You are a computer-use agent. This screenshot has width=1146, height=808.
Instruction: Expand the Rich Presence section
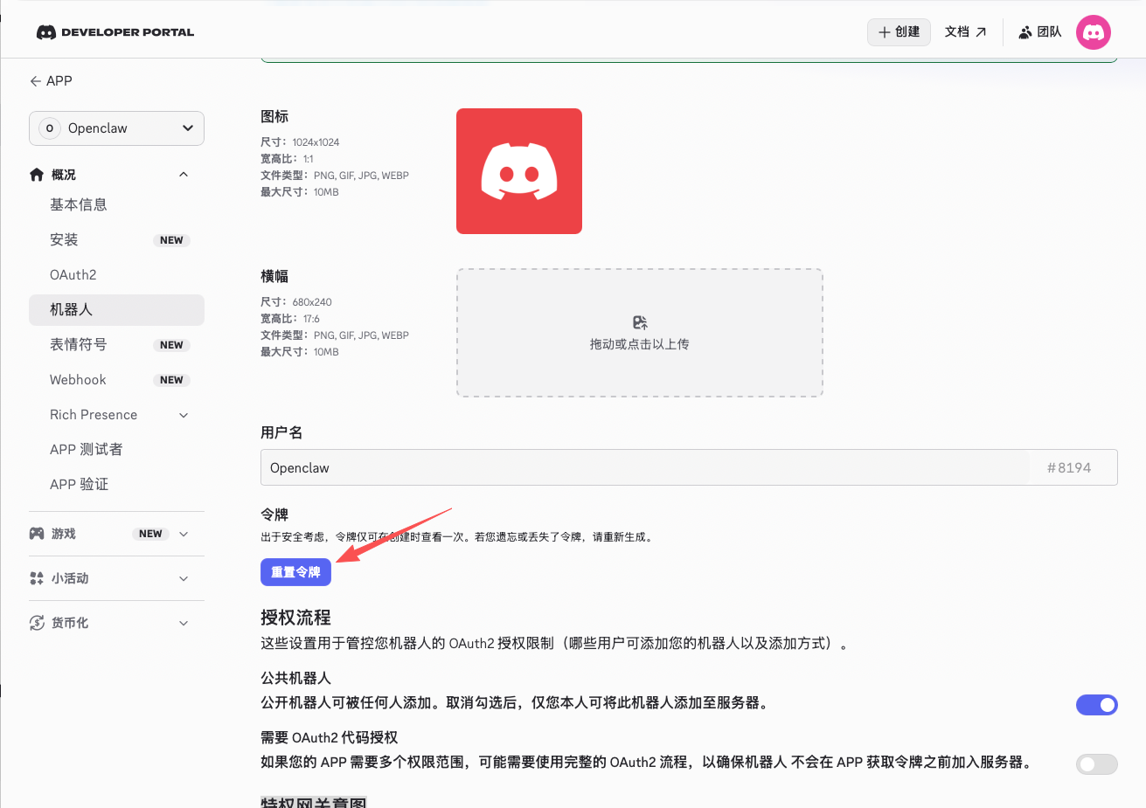pyautogui.click(x=184, y=414)
